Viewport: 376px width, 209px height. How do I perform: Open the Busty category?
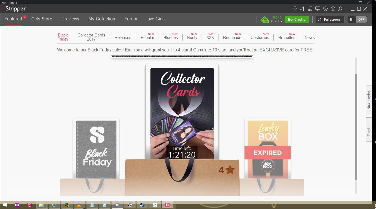pyautogui.click(x=192, y=38)
